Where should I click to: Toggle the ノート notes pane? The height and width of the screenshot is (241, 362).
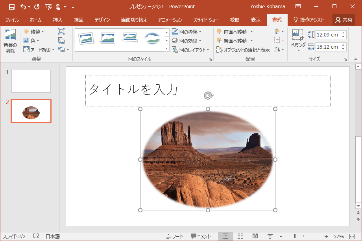point(175,236)
